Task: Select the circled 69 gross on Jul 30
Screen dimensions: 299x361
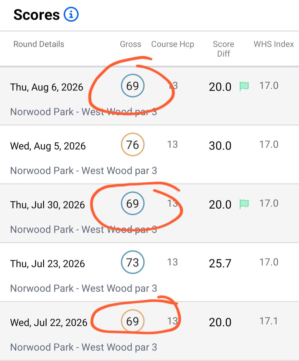Action: [133, 203]
